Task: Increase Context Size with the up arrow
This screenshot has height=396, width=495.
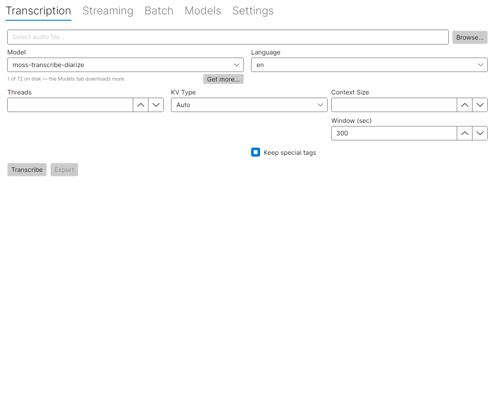Action: pyautogui.click(x=465, y=105)
